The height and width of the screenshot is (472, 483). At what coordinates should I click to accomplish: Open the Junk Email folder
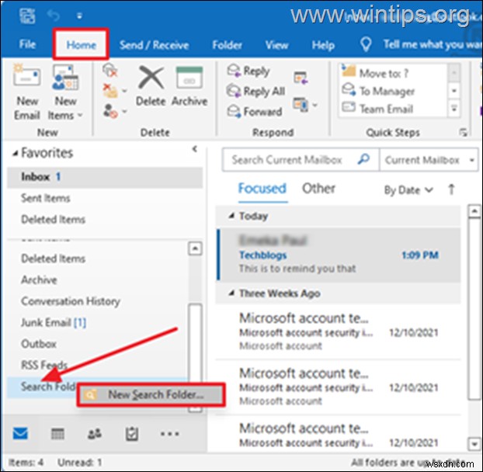pyautogui.click(x=54, y=322)
